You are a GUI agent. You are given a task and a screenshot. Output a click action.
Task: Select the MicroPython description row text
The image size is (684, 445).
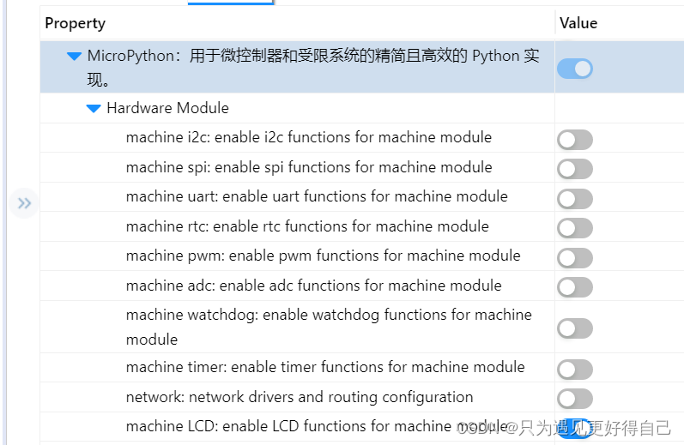pos(313,68)
